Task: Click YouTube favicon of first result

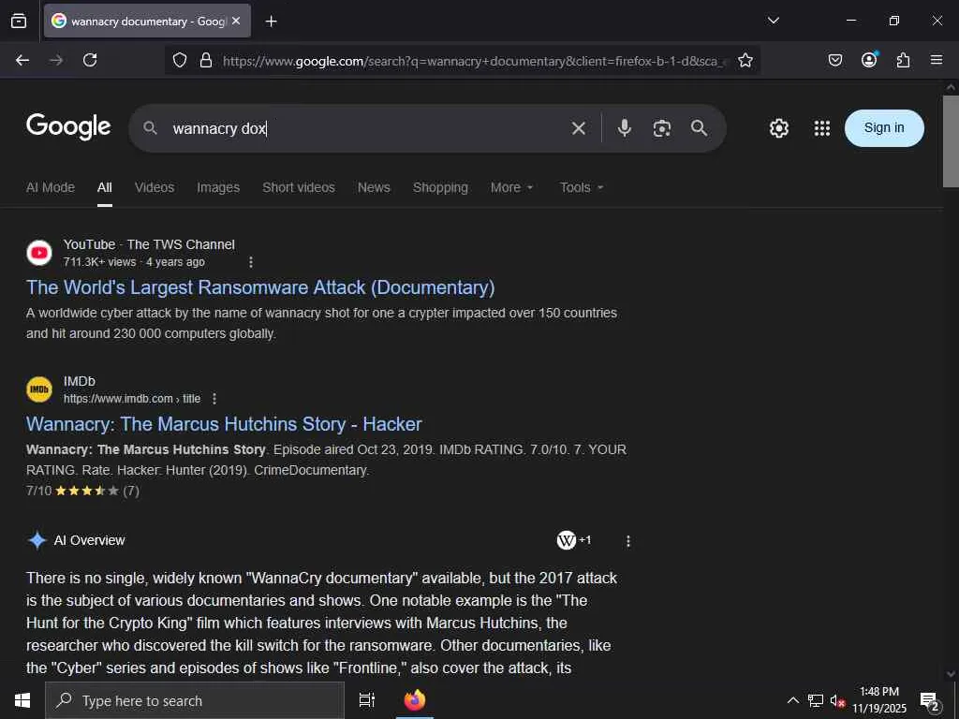Action: 39,253
